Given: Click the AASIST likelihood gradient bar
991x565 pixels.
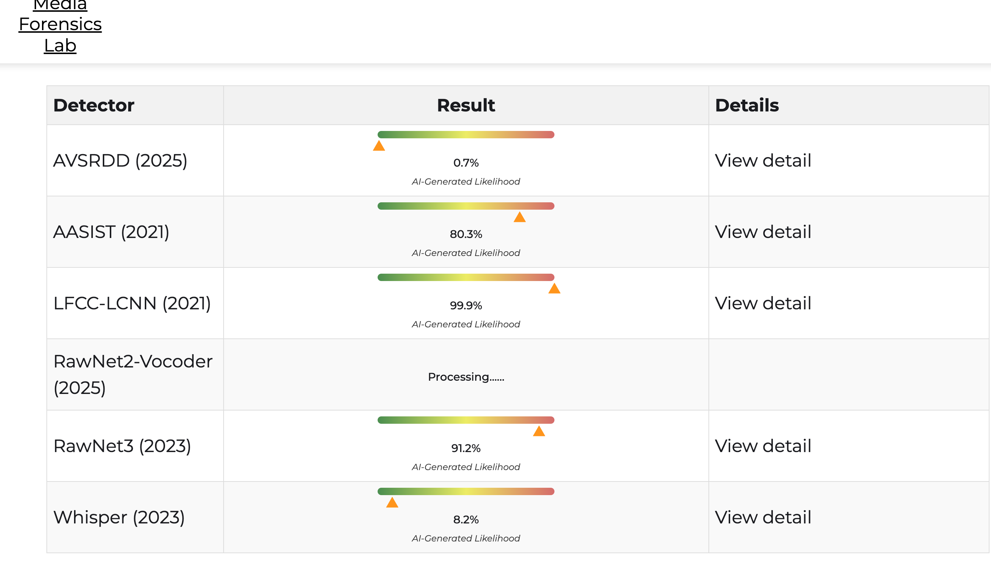Looking at the screenshot, I should [x=466, y=206].
